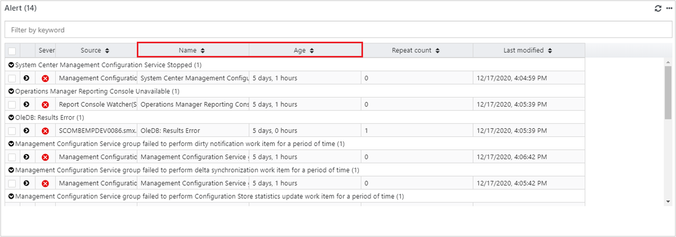
Task: Expand details arrow for Report Console Watcher row
Action: [27, 104]
